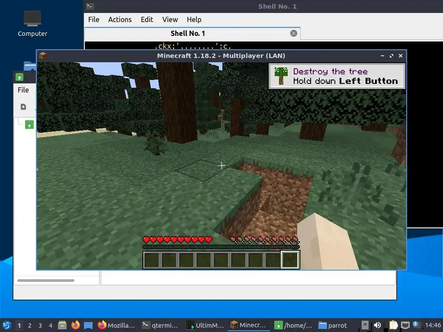The image size is (443, 332).
Task: Click the show desktop taskbar icon
Action: coord(88,325)
